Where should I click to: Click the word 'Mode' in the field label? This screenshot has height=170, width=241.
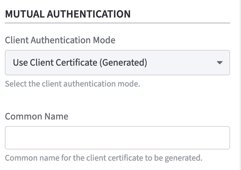coord(104,40)
